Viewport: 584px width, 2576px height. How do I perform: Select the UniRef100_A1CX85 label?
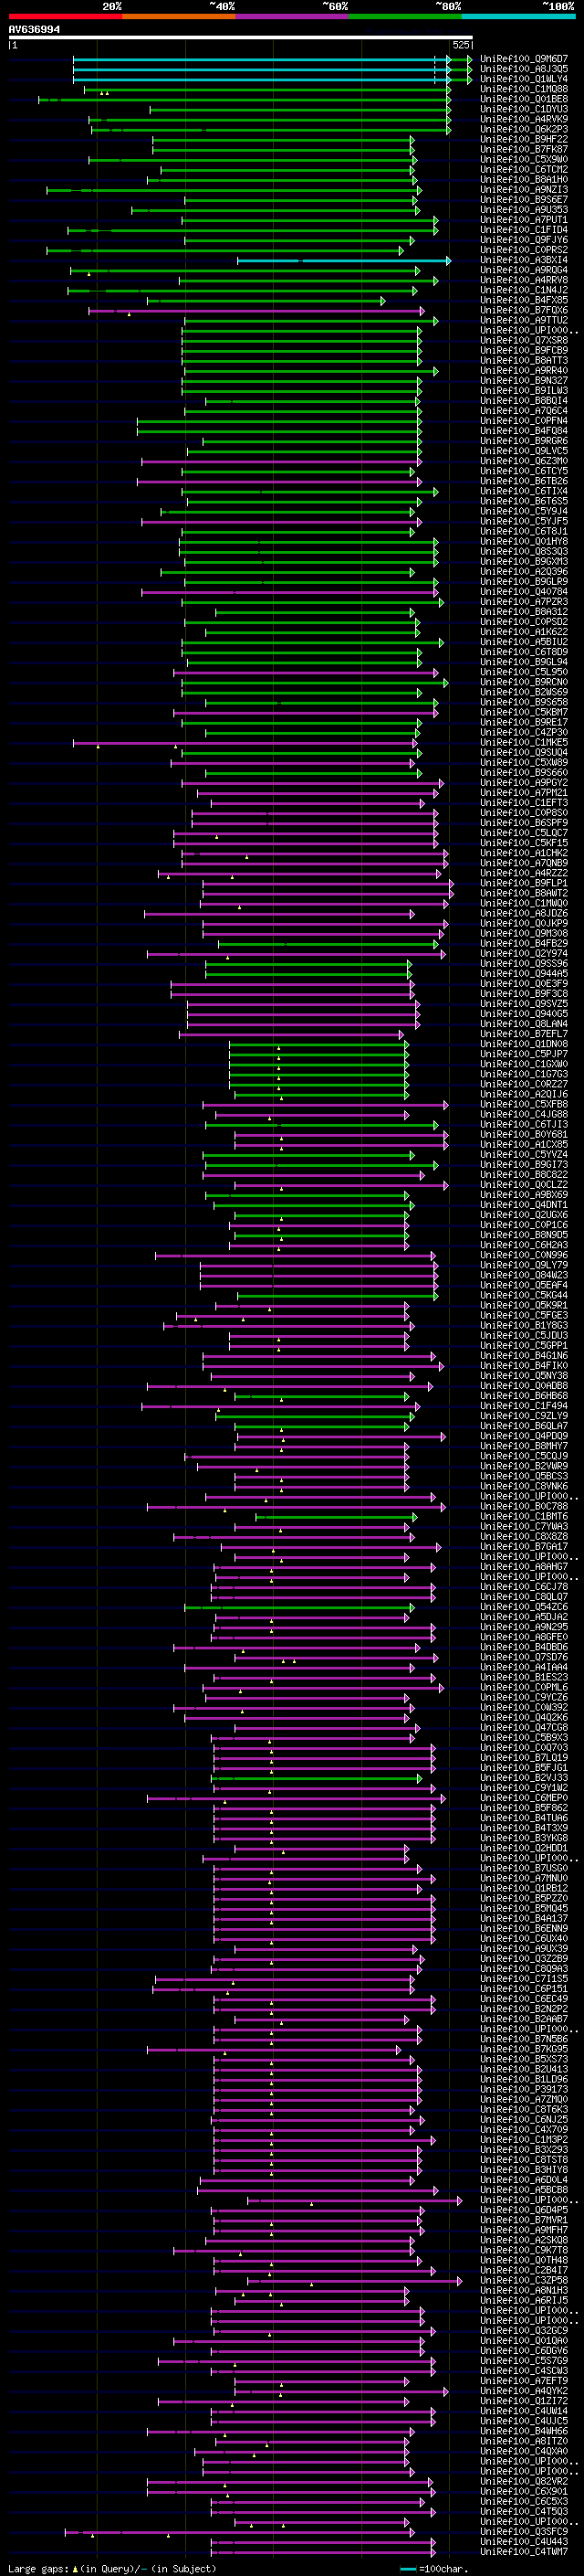[524, 1144]
